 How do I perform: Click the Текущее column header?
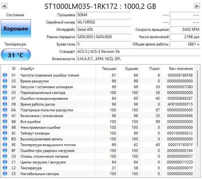[x=107, y=69]
